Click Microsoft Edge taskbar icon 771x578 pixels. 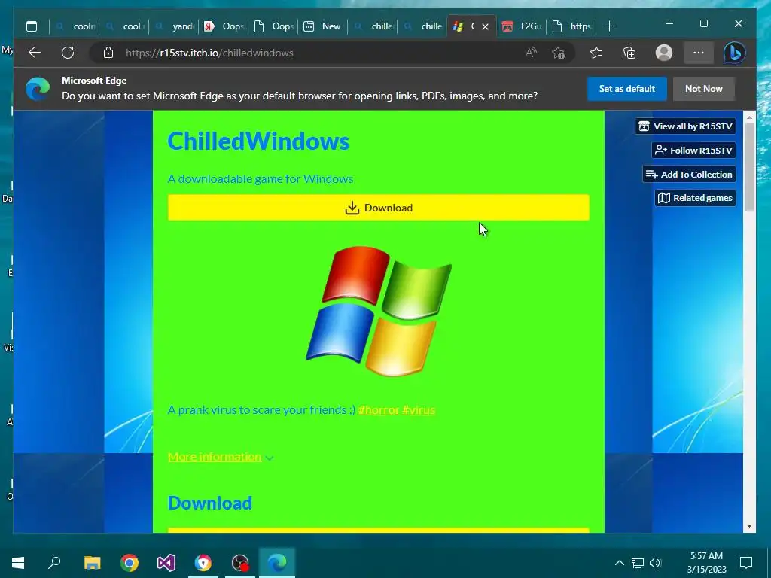click(277, 562)
